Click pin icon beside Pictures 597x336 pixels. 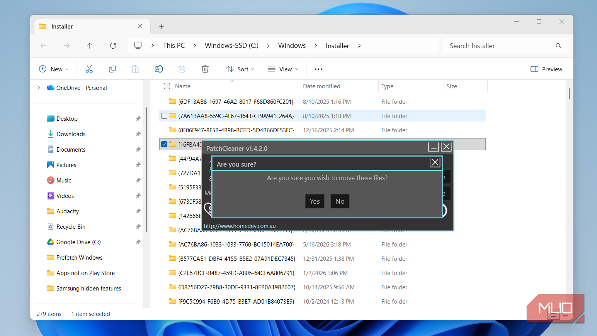point(138,165)
